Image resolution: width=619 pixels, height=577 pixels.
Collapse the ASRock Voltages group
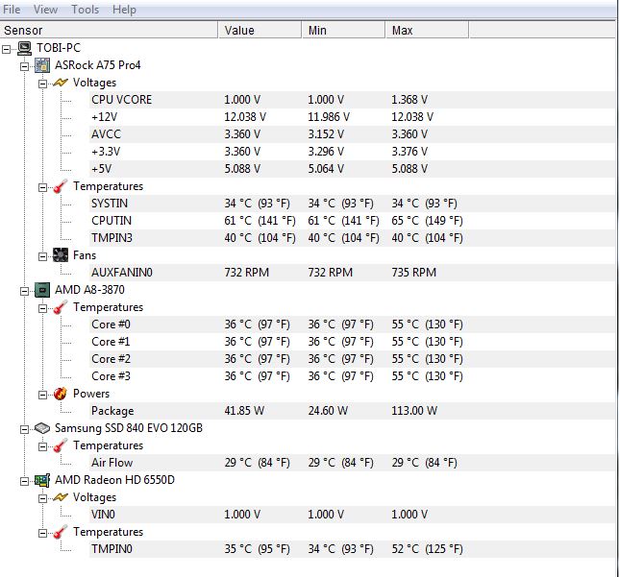click(42, 84)
